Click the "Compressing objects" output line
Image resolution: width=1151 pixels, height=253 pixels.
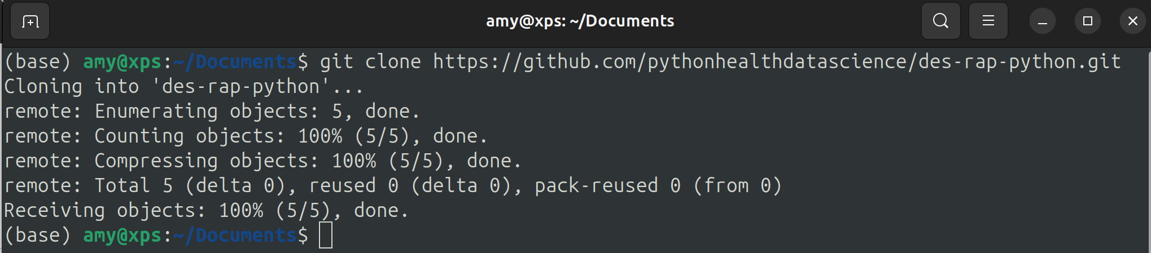(262, 161)
